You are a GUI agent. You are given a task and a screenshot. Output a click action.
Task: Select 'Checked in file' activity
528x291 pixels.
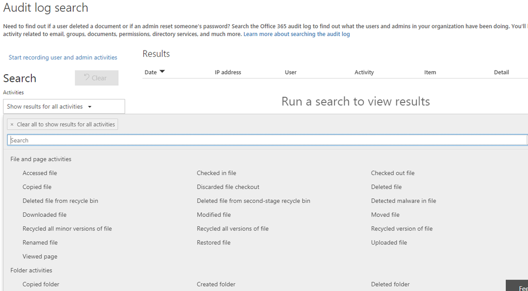pos(217,173)
